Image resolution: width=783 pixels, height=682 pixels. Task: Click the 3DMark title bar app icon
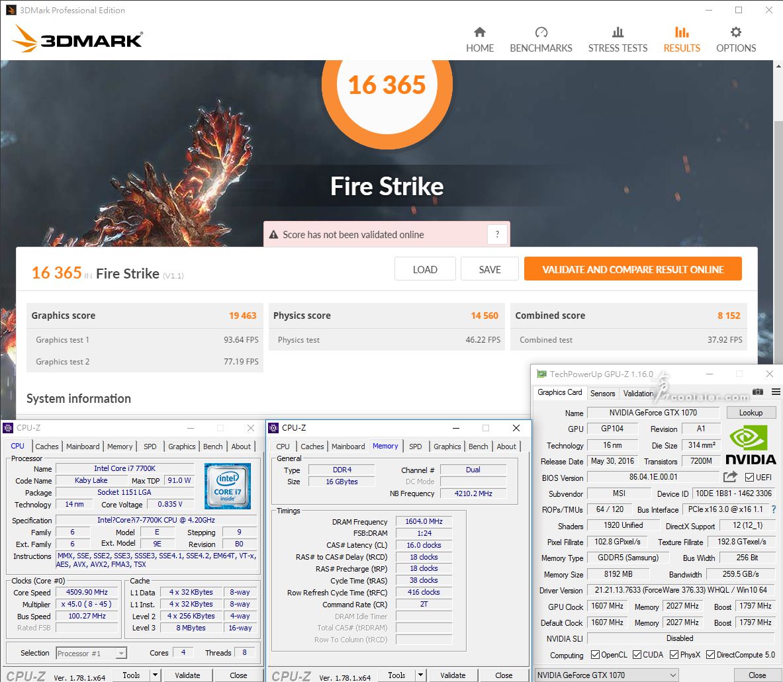11,10
